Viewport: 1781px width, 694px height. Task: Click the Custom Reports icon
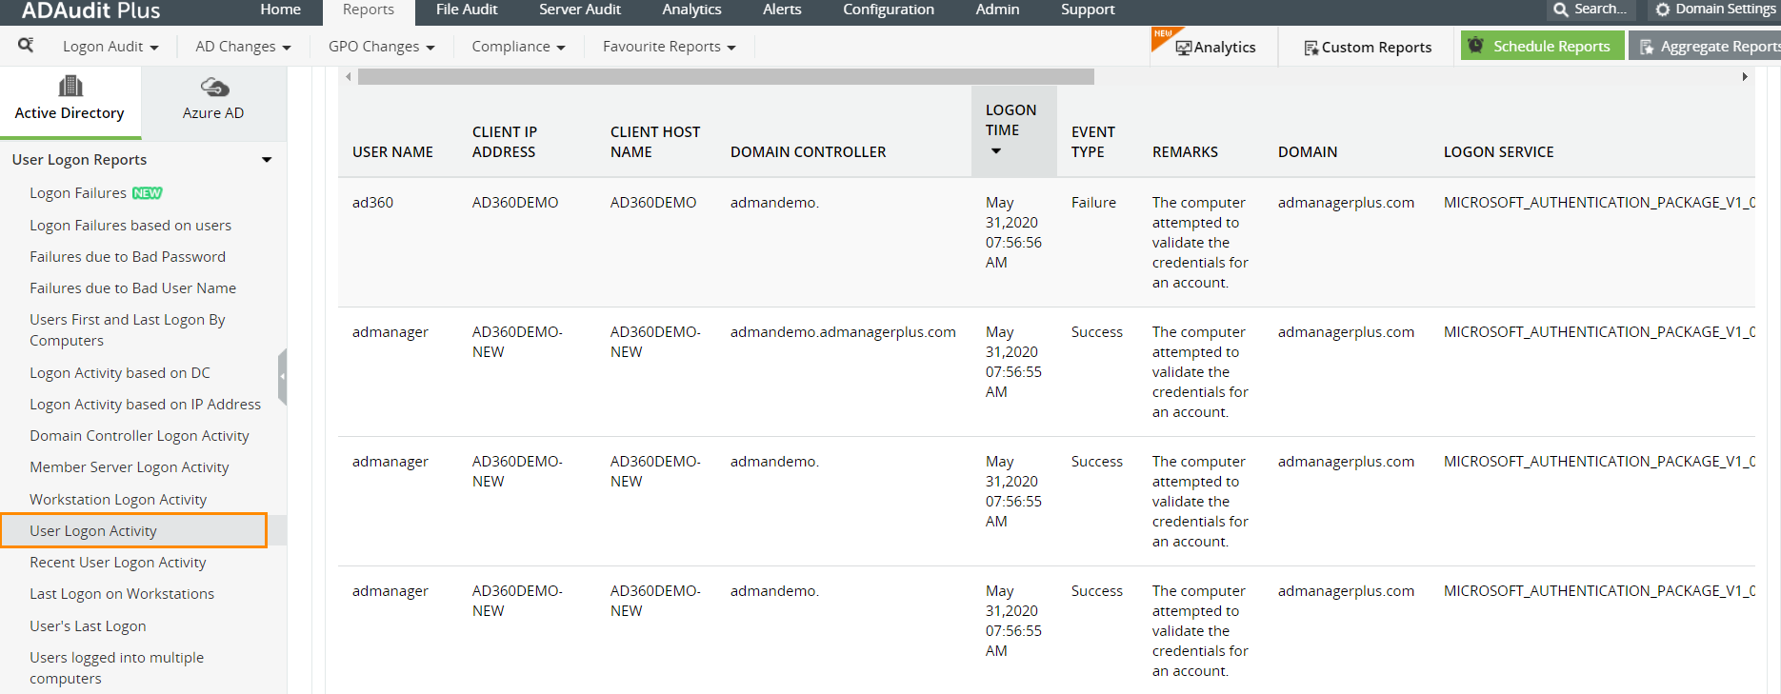[1311, 48]
